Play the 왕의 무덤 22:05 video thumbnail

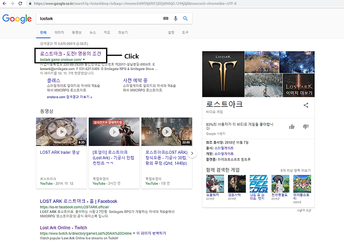coord(167,132)
